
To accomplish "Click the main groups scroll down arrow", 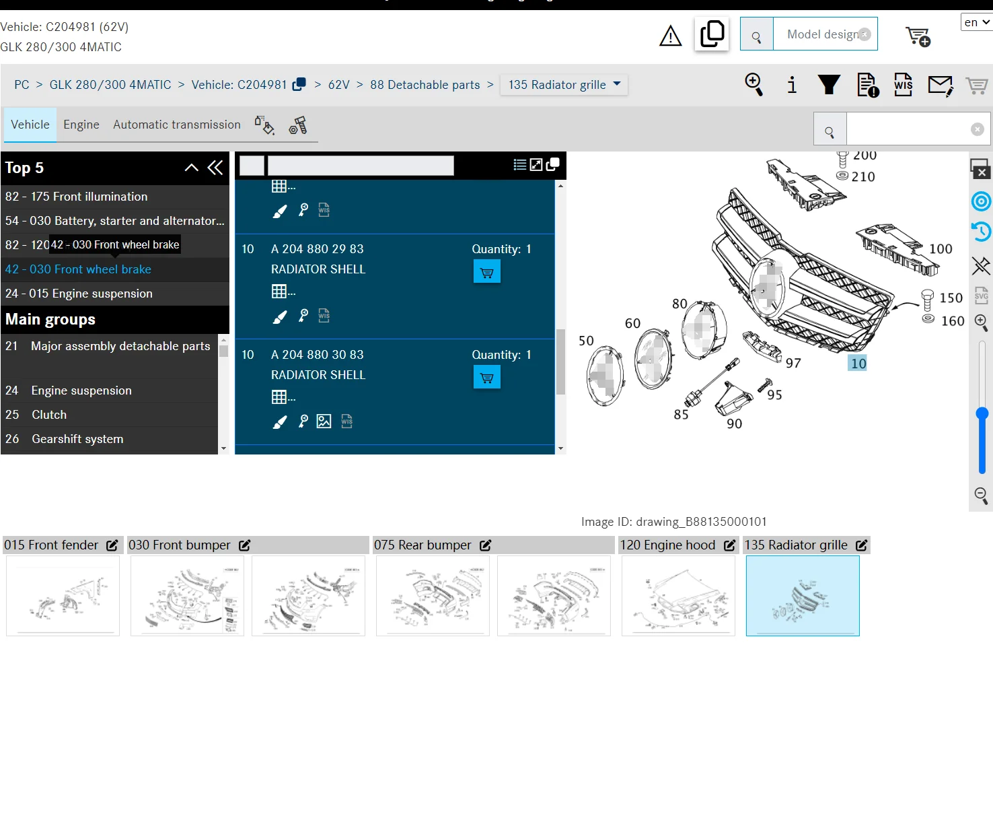I will click(x=223, y=448).
